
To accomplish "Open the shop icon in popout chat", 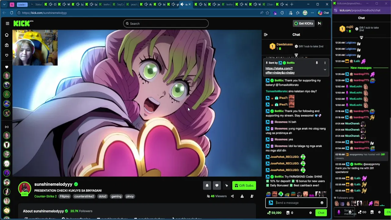I will (x=372, y=212).
